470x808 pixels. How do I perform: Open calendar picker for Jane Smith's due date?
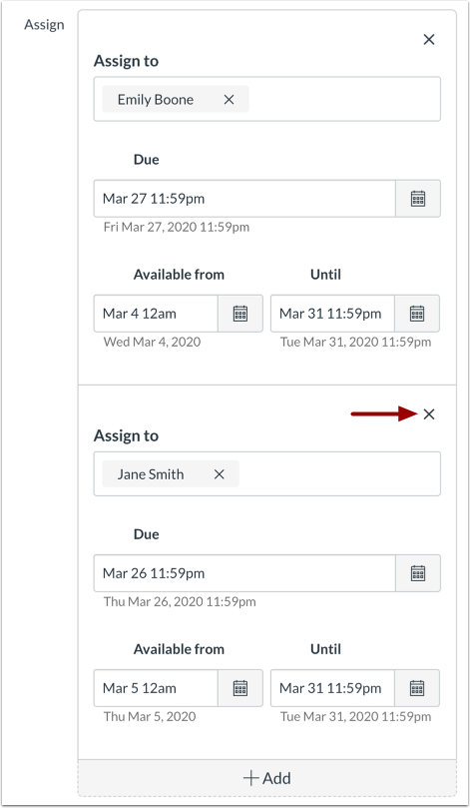pos(417,573)
